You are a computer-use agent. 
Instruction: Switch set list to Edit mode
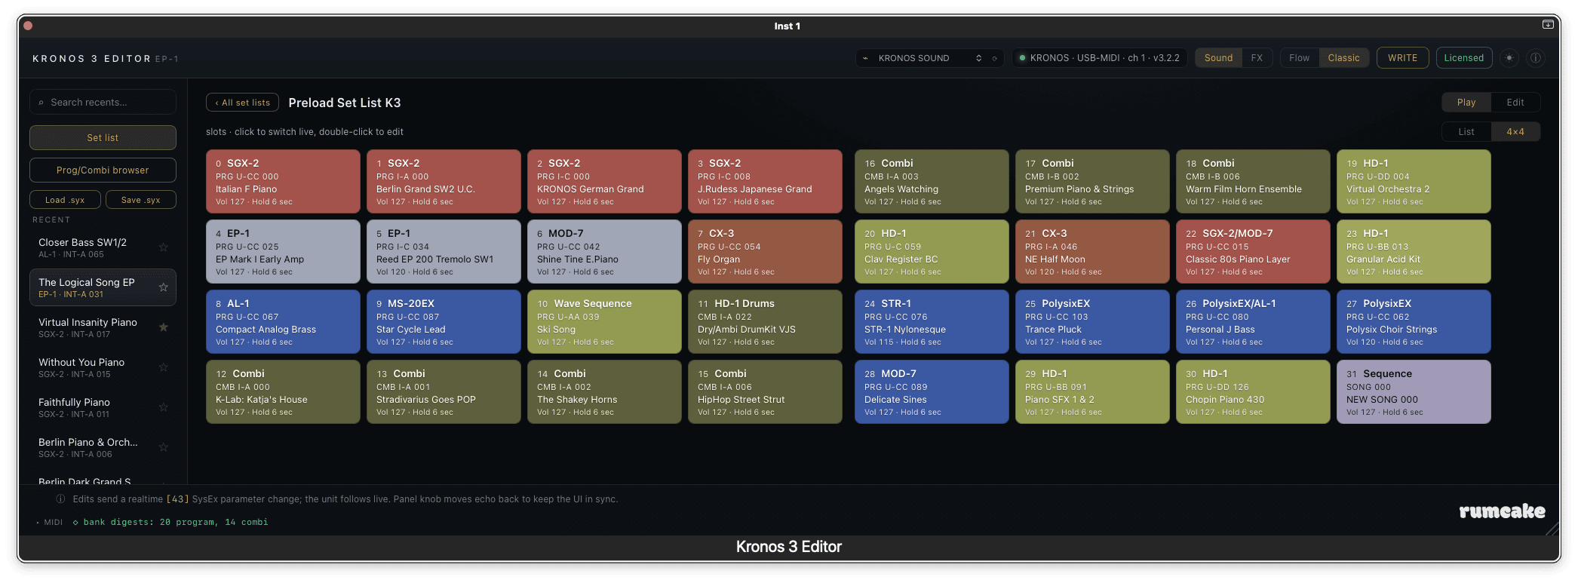(x=1515, y=103)
